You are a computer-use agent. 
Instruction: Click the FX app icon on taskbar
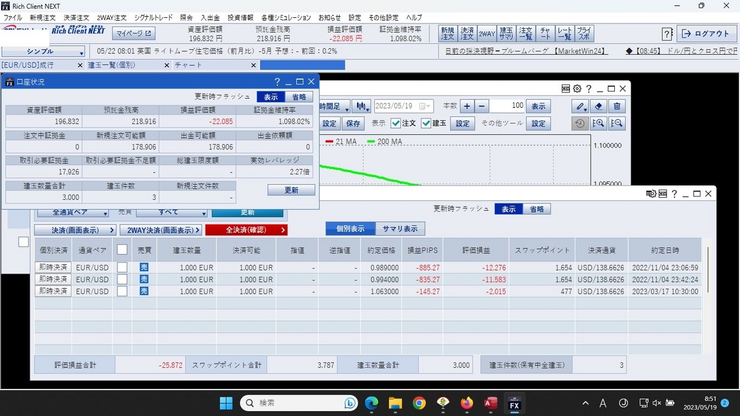click(x=514, y=403)
